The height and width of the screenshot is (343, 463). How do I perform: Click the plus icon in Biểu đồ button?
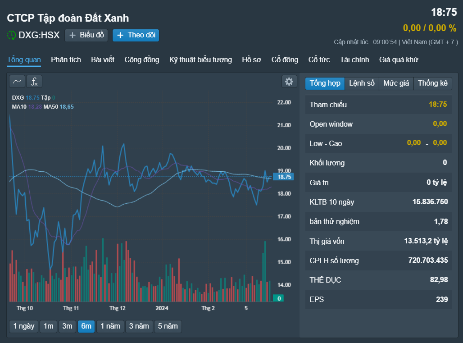point(73,35)
